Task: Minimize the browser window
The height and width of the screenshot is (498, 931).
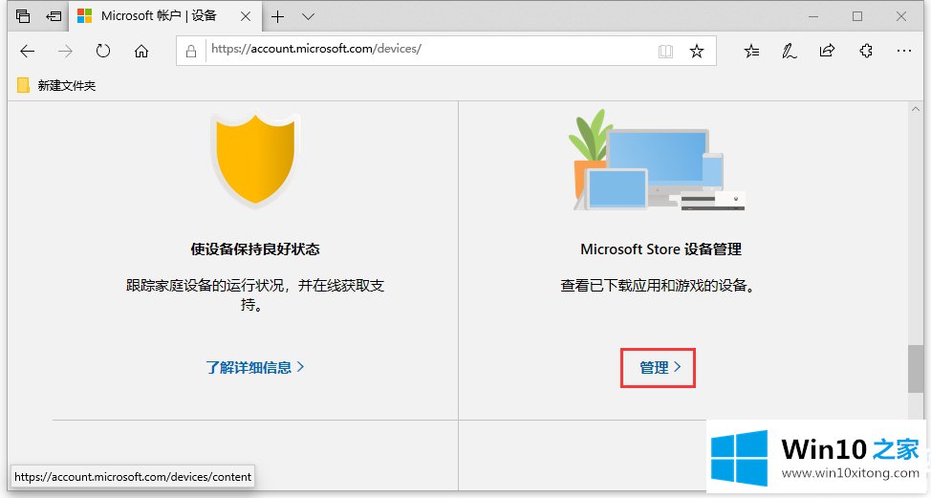Action: point(813,16)
